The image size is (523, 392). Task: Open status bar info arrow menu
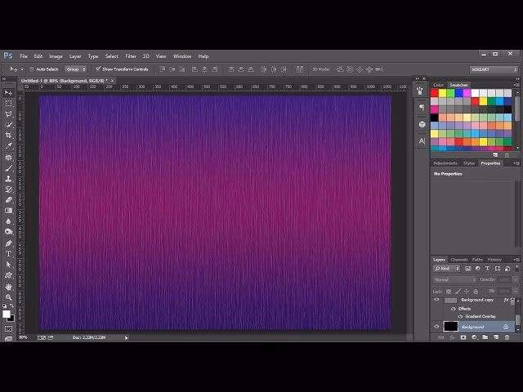coord(127,337)
